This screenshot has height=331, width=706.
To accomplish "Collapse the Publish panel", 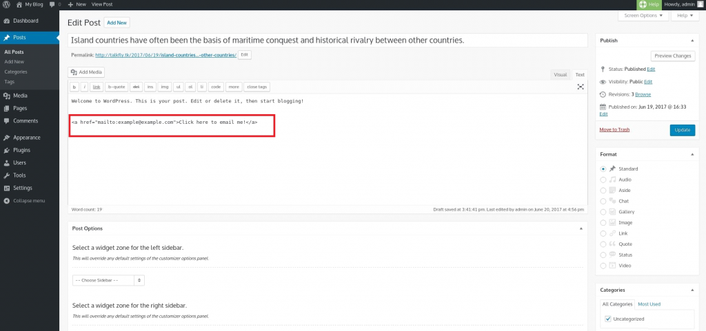I will pyautogui.click(x=692, y=41).
